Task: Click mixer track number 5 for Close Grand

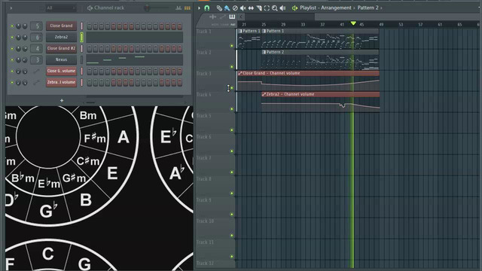Action: 37,26
